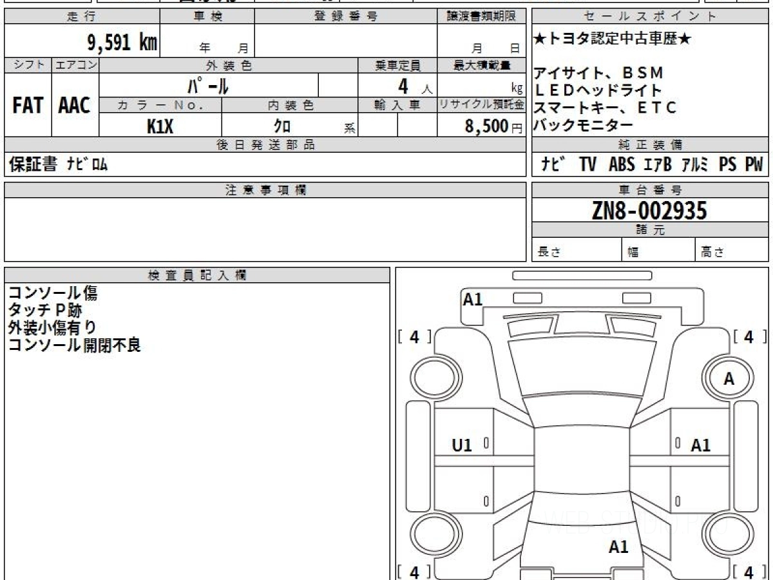This screenshot has height=580, width=773.
Task: Select chassis number ZN8-002935
Action: 649,211
